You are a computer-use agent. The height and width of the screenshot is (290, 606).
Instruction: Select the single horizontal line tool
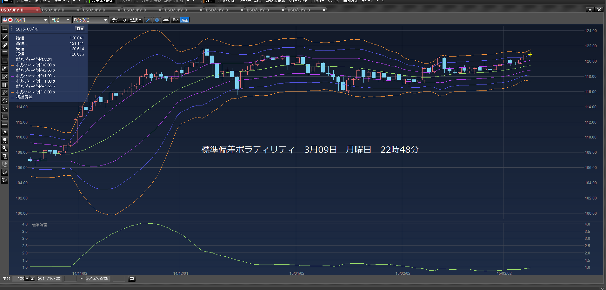5,125
